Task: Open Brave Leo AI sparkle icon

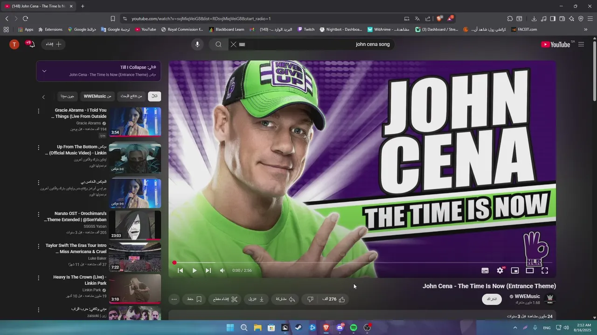Action: point(571,19)
